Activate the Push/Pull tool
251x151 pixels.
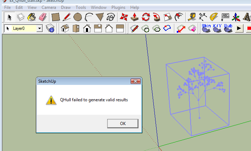tap(135, 17)
